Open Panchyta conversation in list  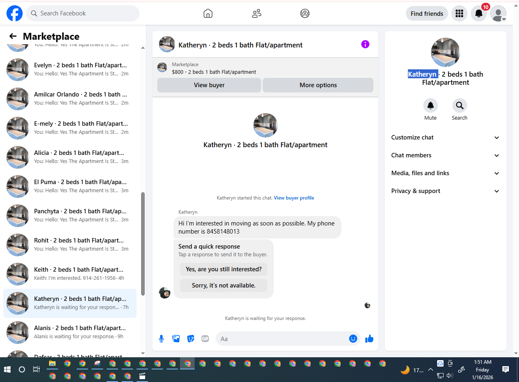(x=70, y=215)
